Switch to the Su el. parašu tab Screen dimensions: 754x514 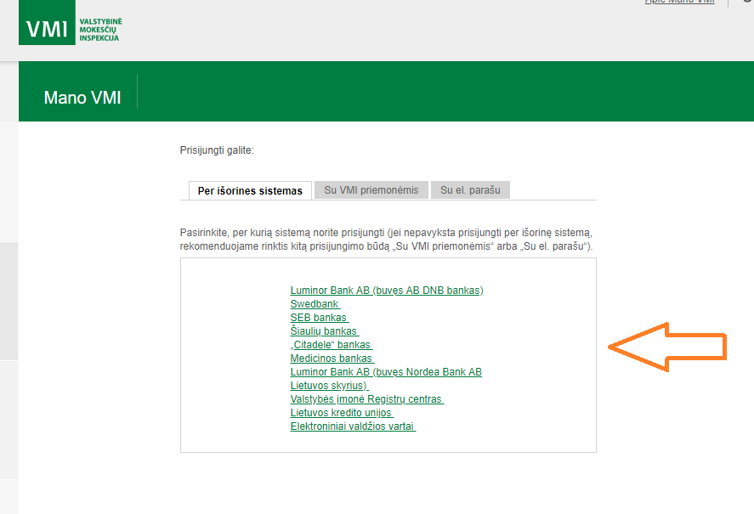470,190
